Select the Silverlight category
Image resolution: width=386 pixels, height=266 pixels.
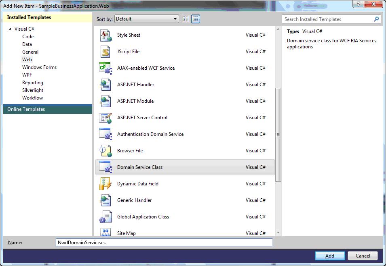point(33,90)
